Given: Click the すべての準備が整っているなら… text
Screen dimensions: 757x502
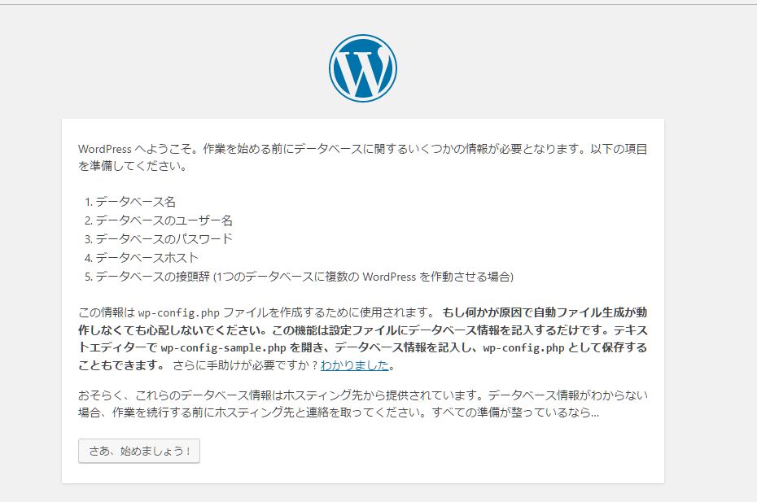Looking at the screenshot, I should [515, 413].
